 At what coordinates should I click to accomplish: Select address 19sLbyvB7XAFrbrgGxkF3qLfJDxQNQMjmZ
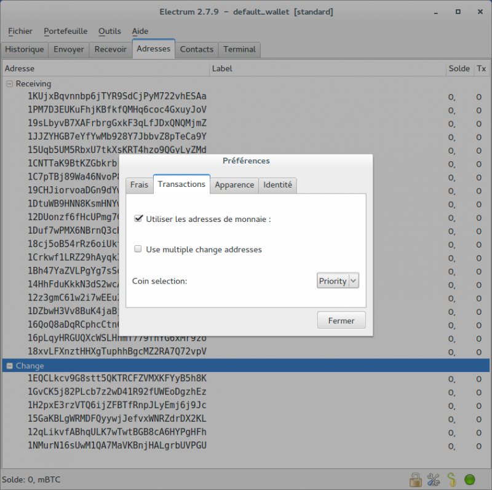pos(117,124)
